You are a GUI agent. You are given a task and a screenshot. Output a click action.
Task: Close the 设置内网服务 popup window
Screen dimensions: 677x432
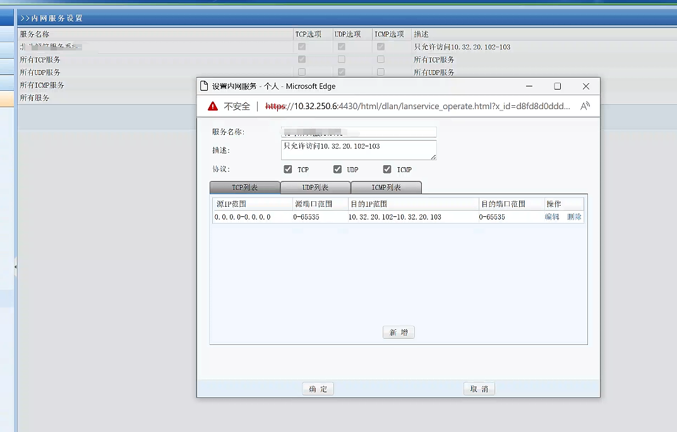[x=585, y=86]
